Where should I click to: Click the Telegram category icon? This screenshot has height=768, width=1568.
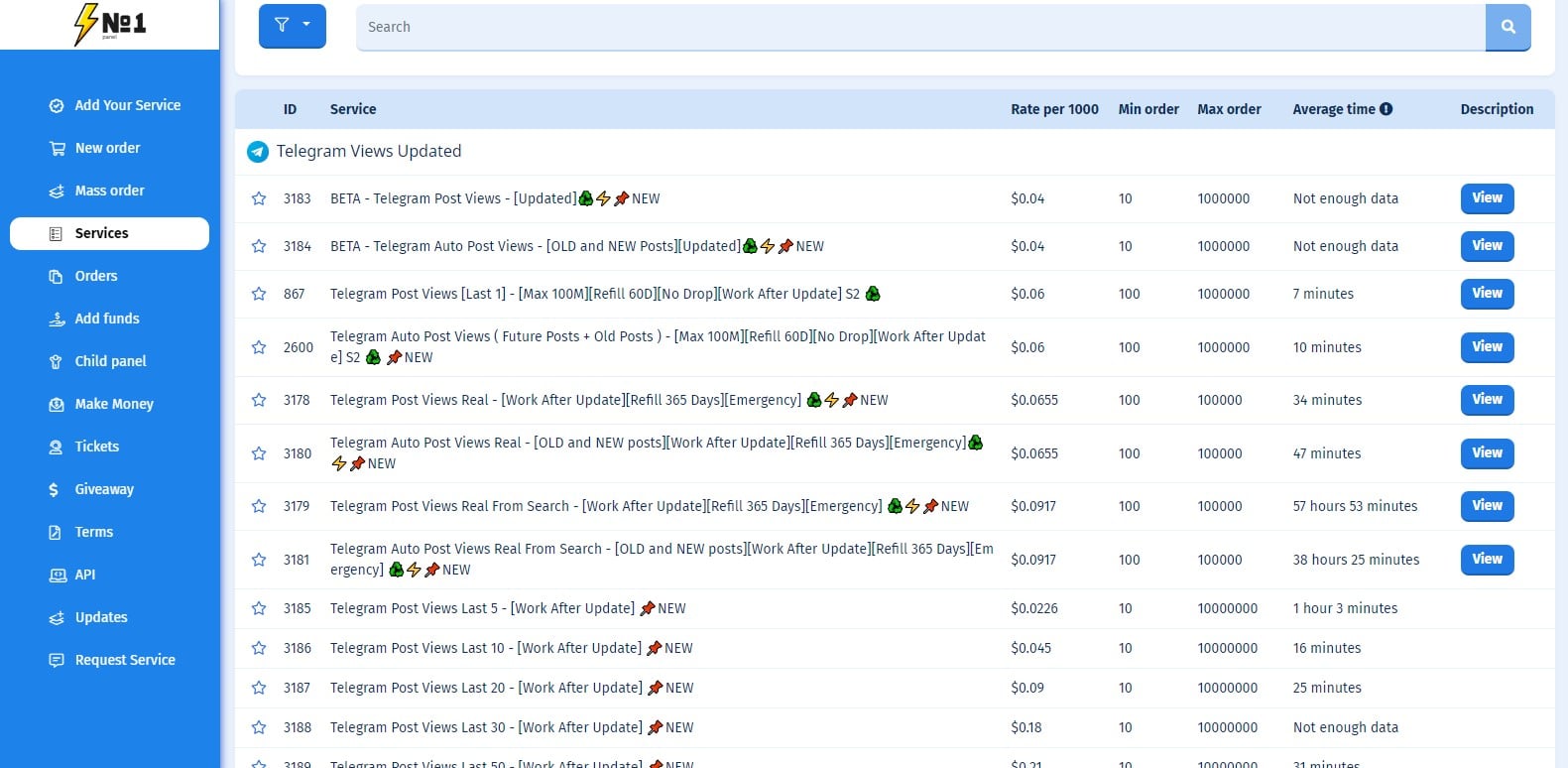(258, 152)
